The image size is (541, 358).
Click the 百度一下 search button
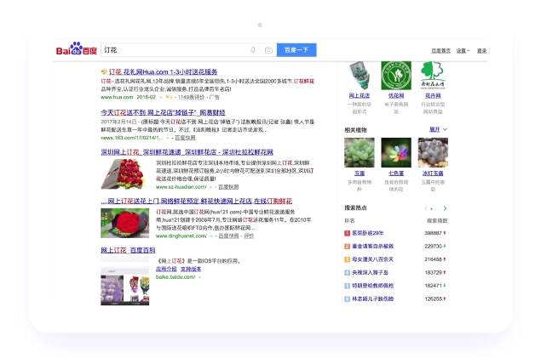point(296,50)
